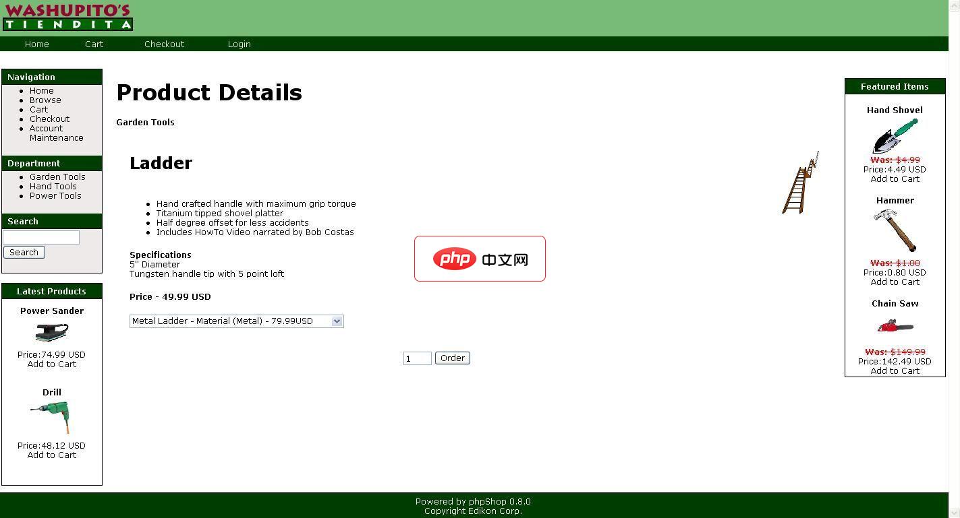Click the sidebar search text field
Viewport: 960px width, 518px height.
click(x=41, y=237)
